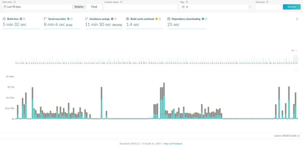Image resolution: width=303 pixels, height=146 pixels.
Task: Click the help icon beside Outcome
Action: [x=267, y=2]
